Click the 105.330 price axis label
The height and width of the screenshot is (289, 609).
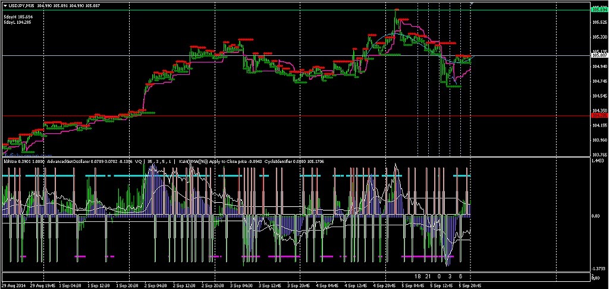point(599,37)
